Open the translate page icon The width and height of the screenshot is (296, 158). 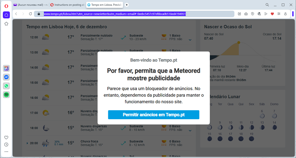tap(259, 14)
